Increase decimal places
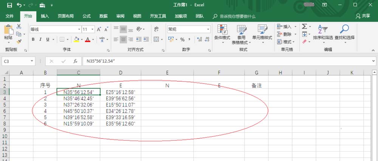Viewport: 378px width, 161px height. (200, 39)
